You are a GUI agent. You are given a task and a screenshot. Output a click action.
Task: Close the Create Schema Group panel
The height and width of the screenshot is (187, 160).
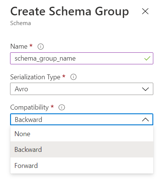click(145, 11)
